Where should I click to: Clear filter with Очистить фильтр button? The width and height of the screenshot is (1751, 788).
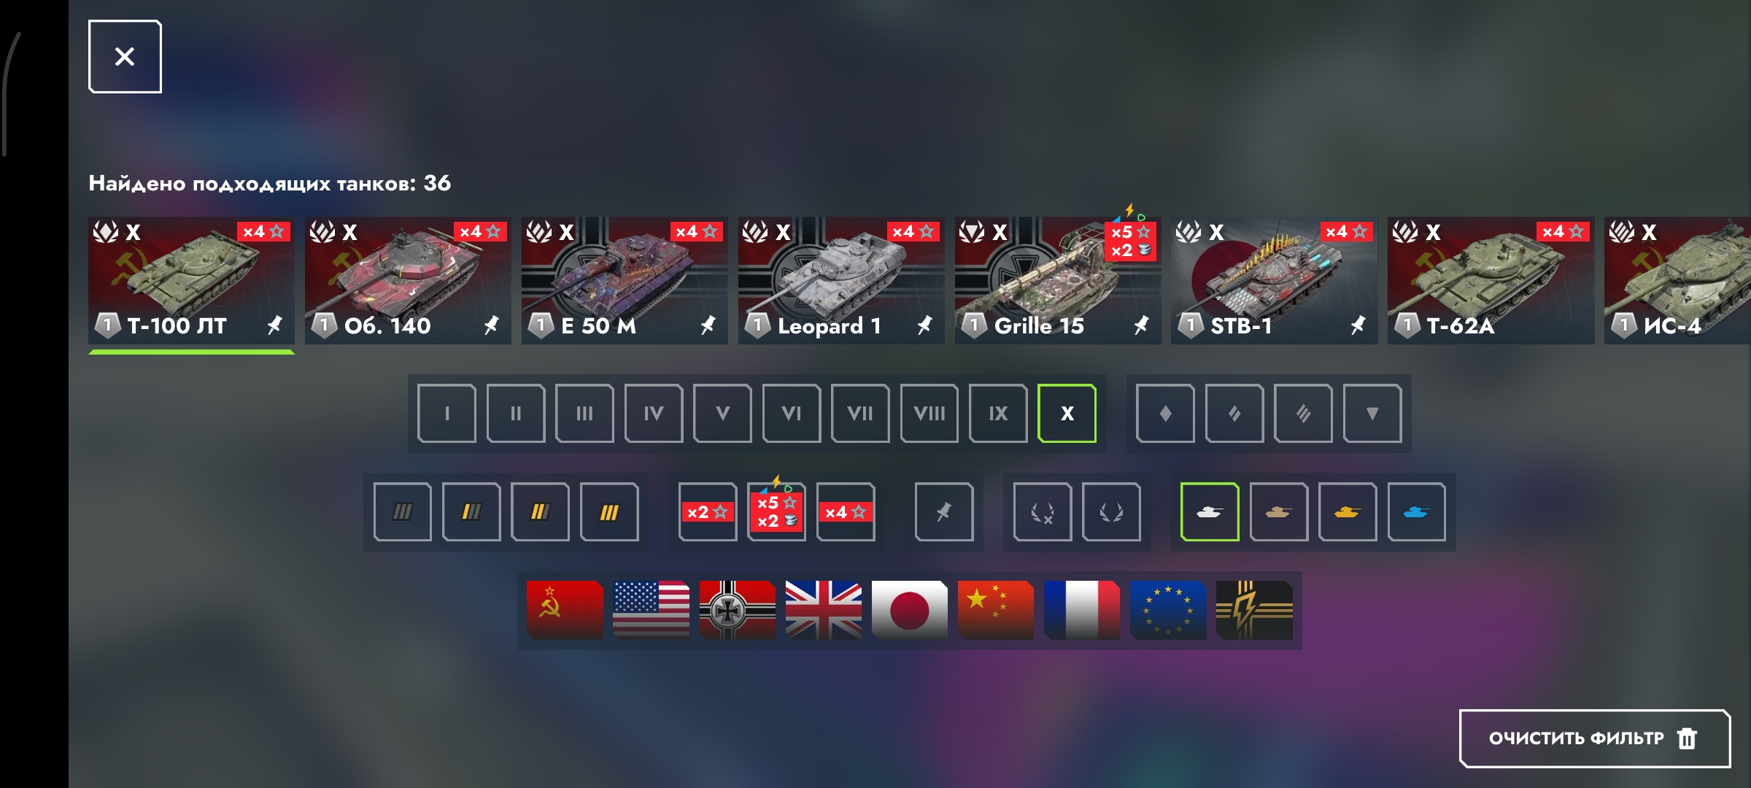1594,738
